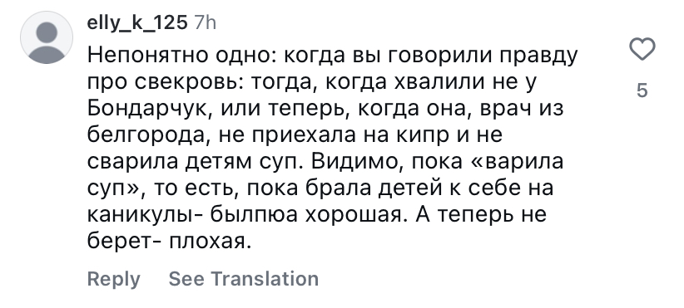The image size is (684, 308).
Task: View the 5 likes count
Action: tap(642, 90)
